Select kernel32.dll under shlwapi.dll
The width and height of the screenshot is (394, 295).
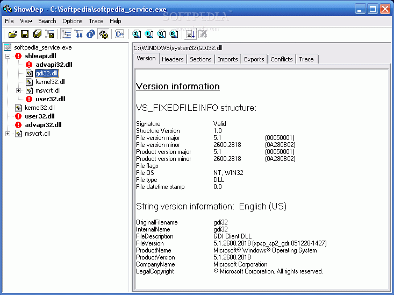coord(50,82)
